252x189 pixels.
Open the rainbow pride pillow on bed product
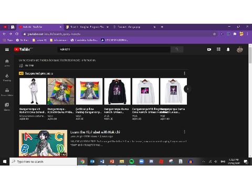[x=61, y=91]
